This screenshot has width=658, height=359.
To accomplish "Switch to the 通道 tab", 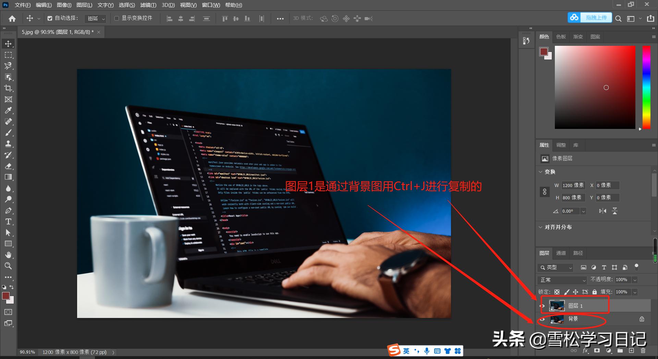I will point(561,253).
